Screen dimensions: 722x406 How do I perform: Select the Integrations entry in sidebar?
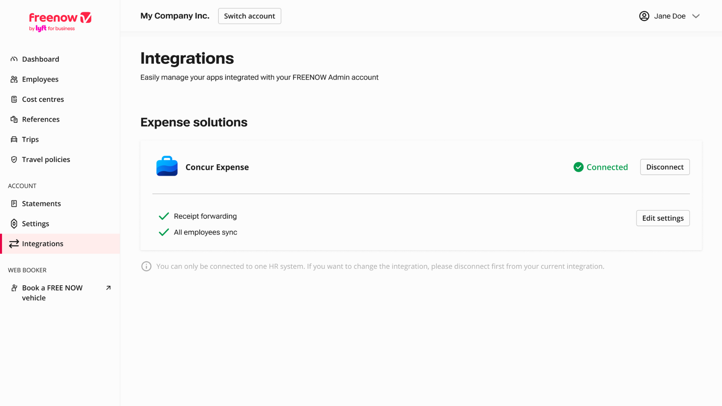pyautogui.click(x=42, y=244)
